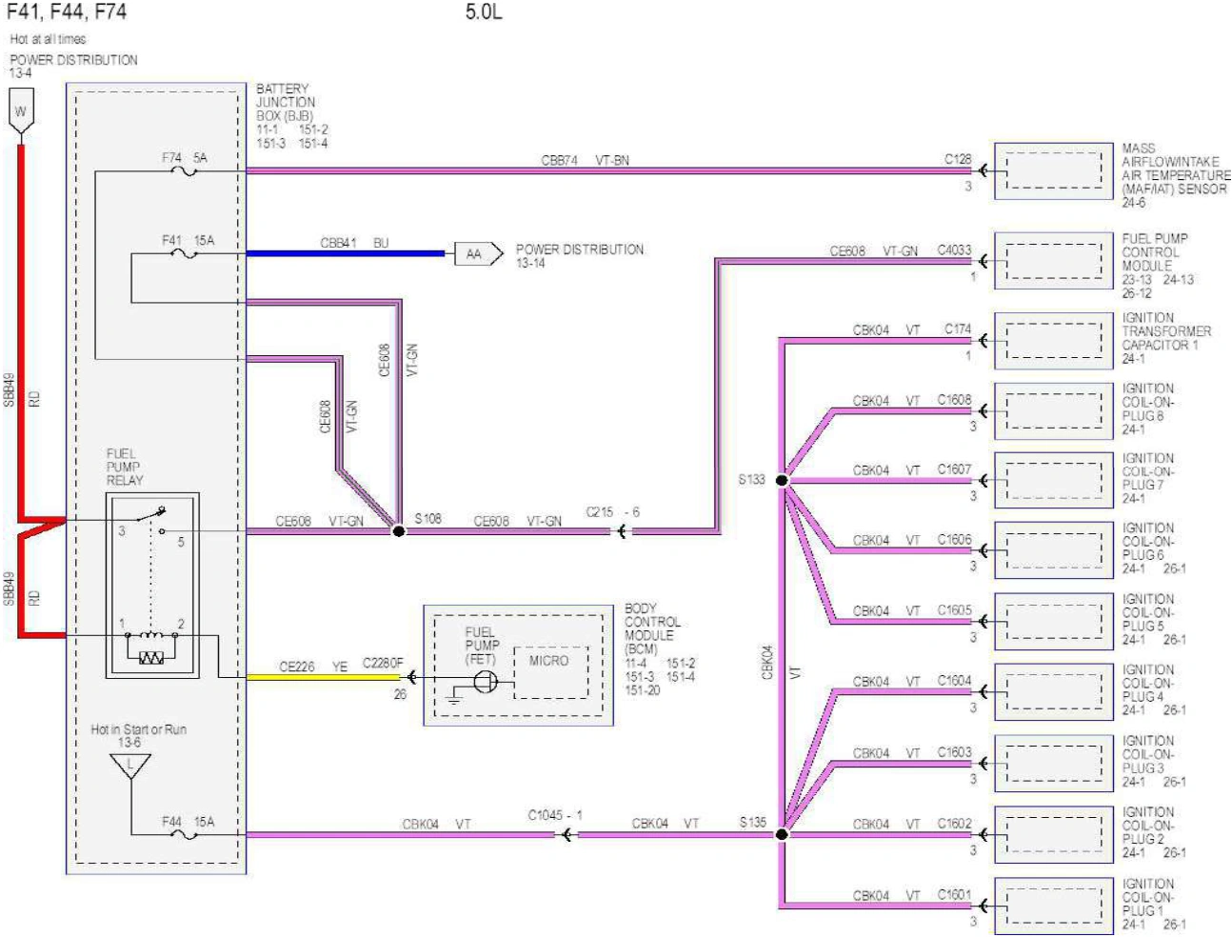Select the ignition coil-on-plug 1 box
Image resolution: width=1232 pixels, height=937 pixels.
tap(1054, 907)
